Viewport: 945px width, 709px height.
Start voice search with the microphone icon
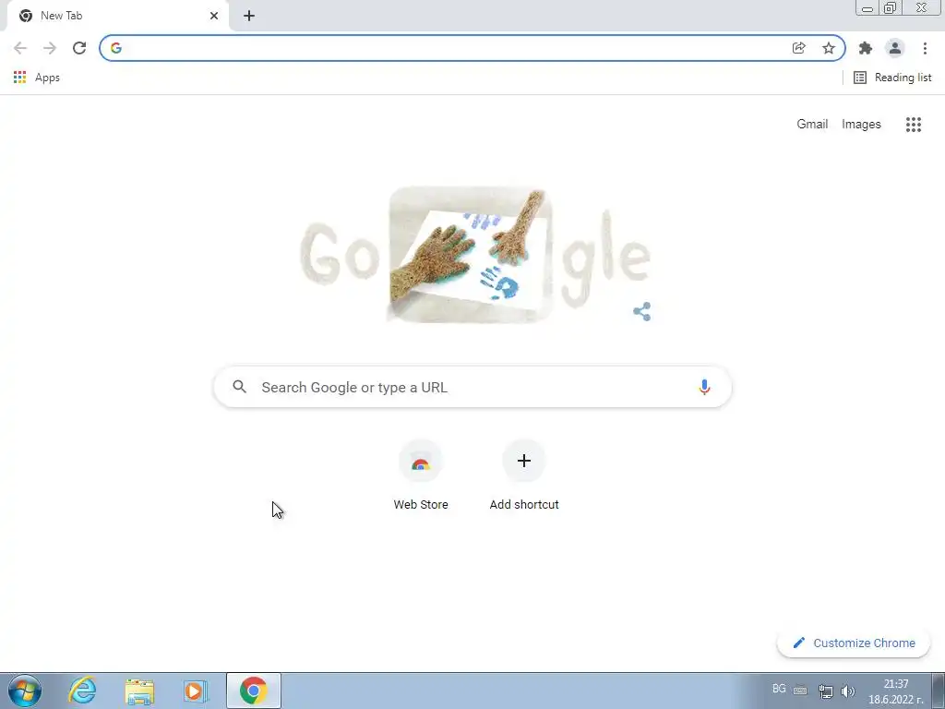[x=704, y=387]
